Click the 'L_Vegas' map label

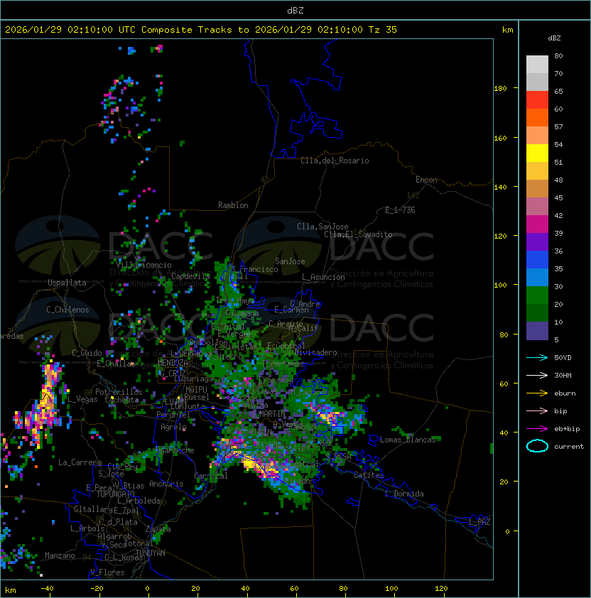click(82, 399)
